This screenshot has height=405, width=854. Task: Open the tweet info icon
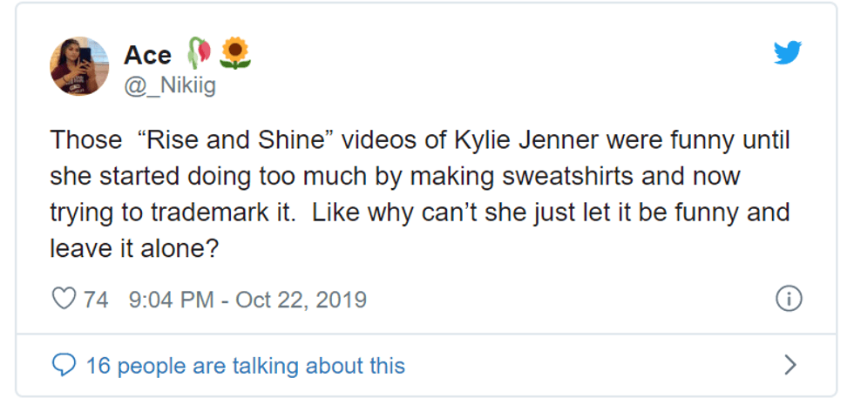pos(788,300)
